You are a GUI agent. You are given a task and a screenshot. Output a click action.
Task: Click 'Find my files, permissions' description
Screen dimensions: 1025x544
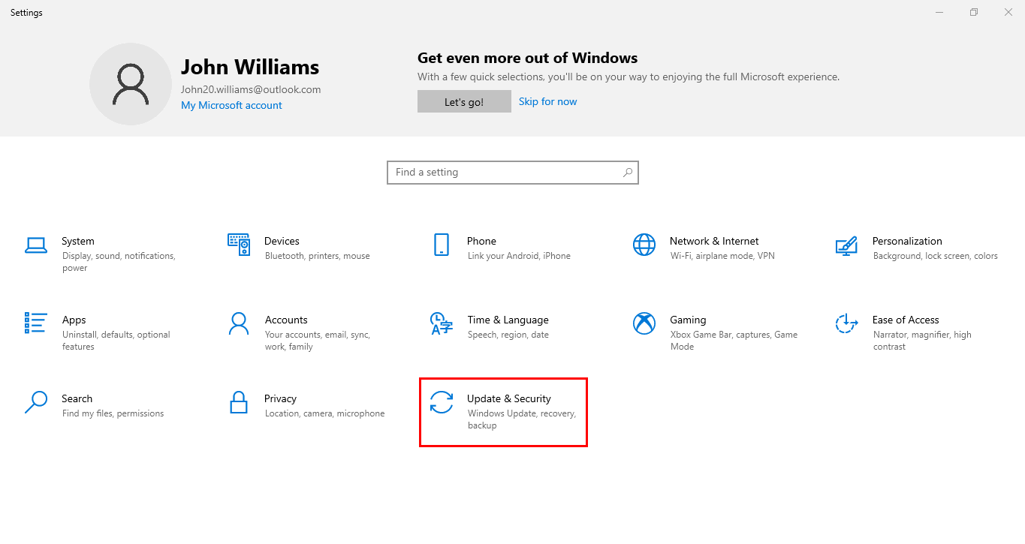(x=113, y=414)
